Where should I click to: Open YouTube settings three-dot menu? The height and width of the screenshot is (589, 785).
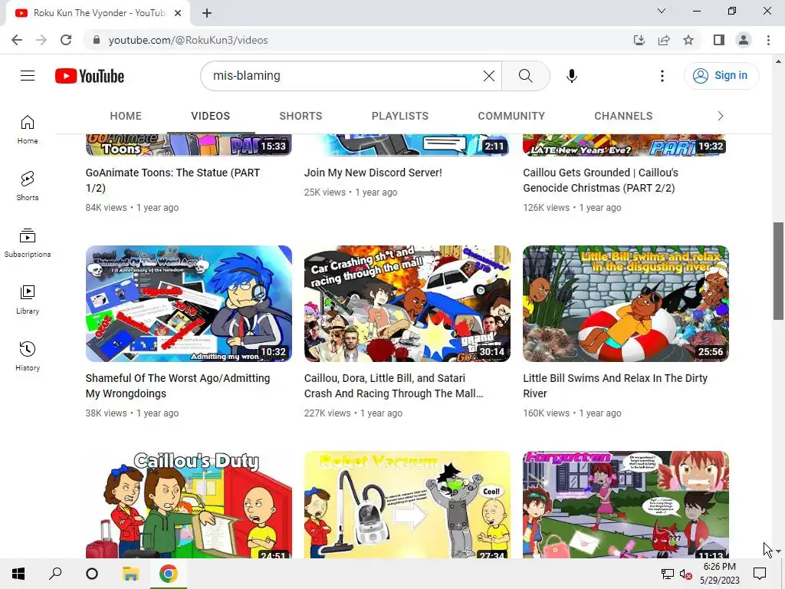point(662,76)
